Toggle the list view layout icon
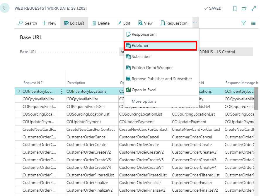This screenshot has height=196, width=266. [x=253, y=23]
